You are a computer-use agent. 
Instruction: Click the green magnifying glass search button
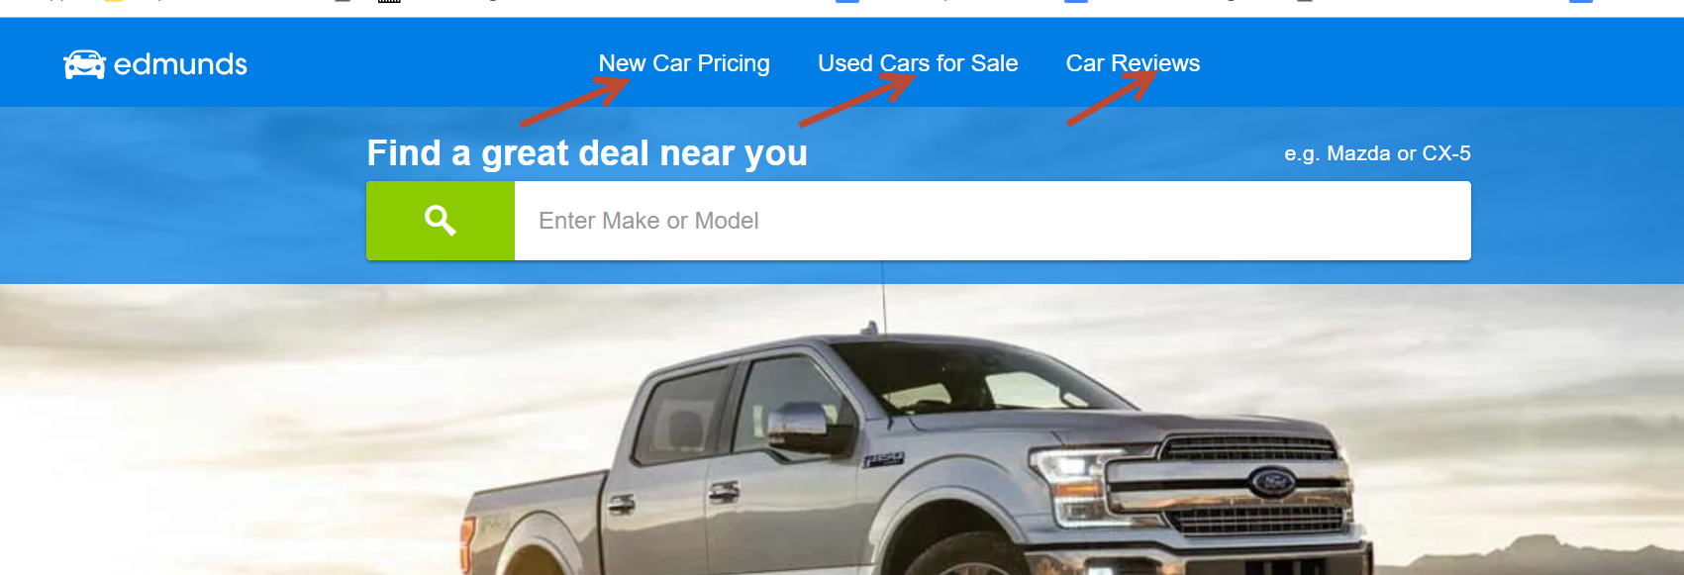point(441,221)
